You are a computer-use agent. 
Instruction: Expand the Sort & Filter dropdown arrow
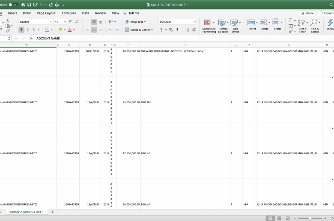[307, 22]
